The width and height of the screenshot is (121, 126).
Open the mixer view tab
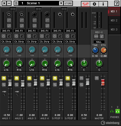click(x=85, y=4)
